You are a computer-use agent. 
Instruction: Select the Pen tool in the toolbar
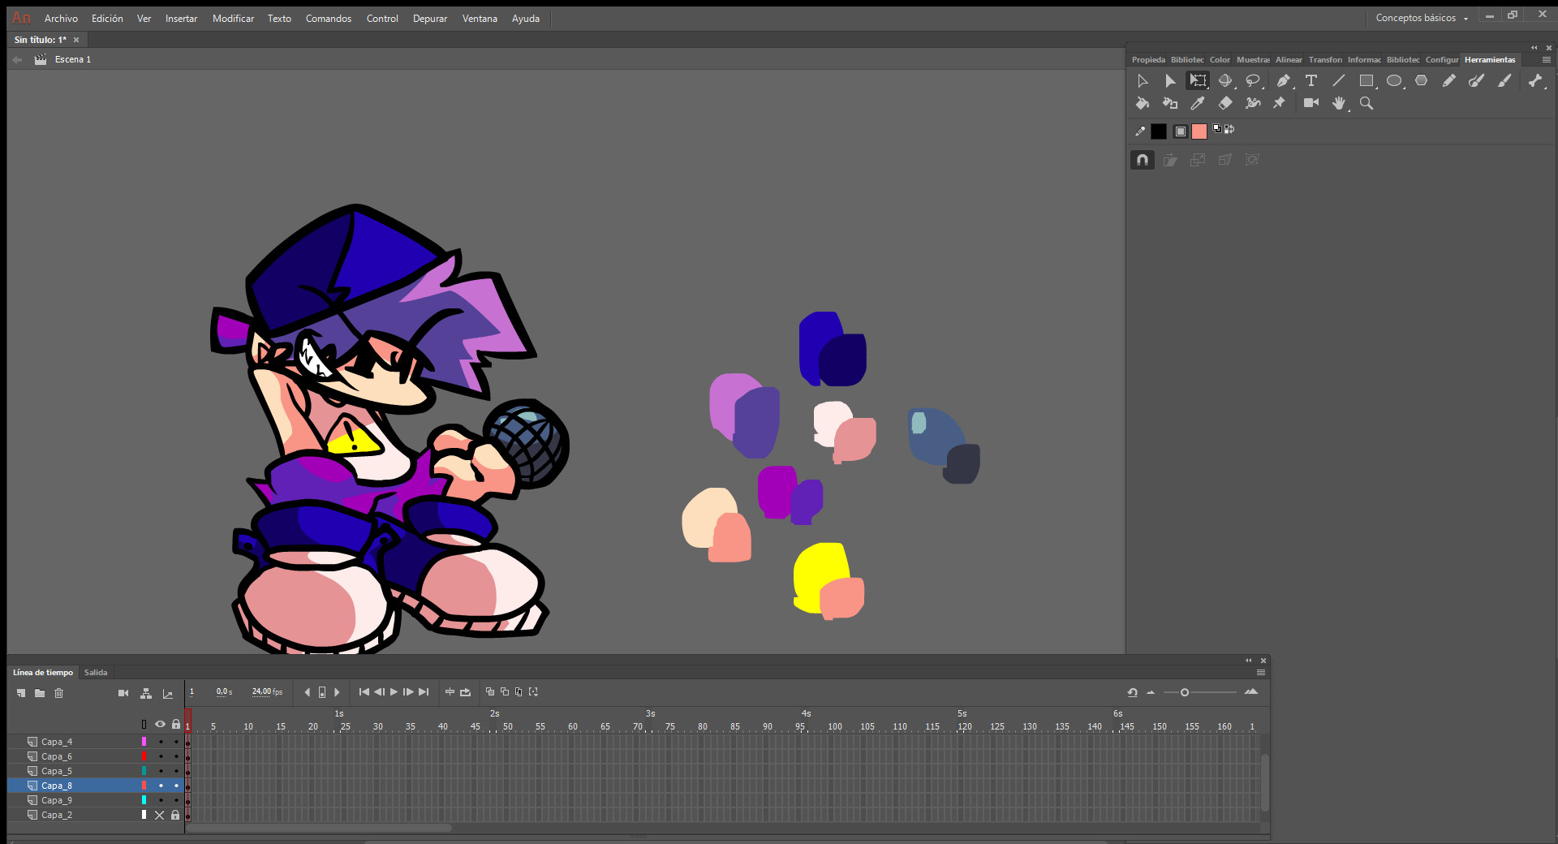[1284, 80]
